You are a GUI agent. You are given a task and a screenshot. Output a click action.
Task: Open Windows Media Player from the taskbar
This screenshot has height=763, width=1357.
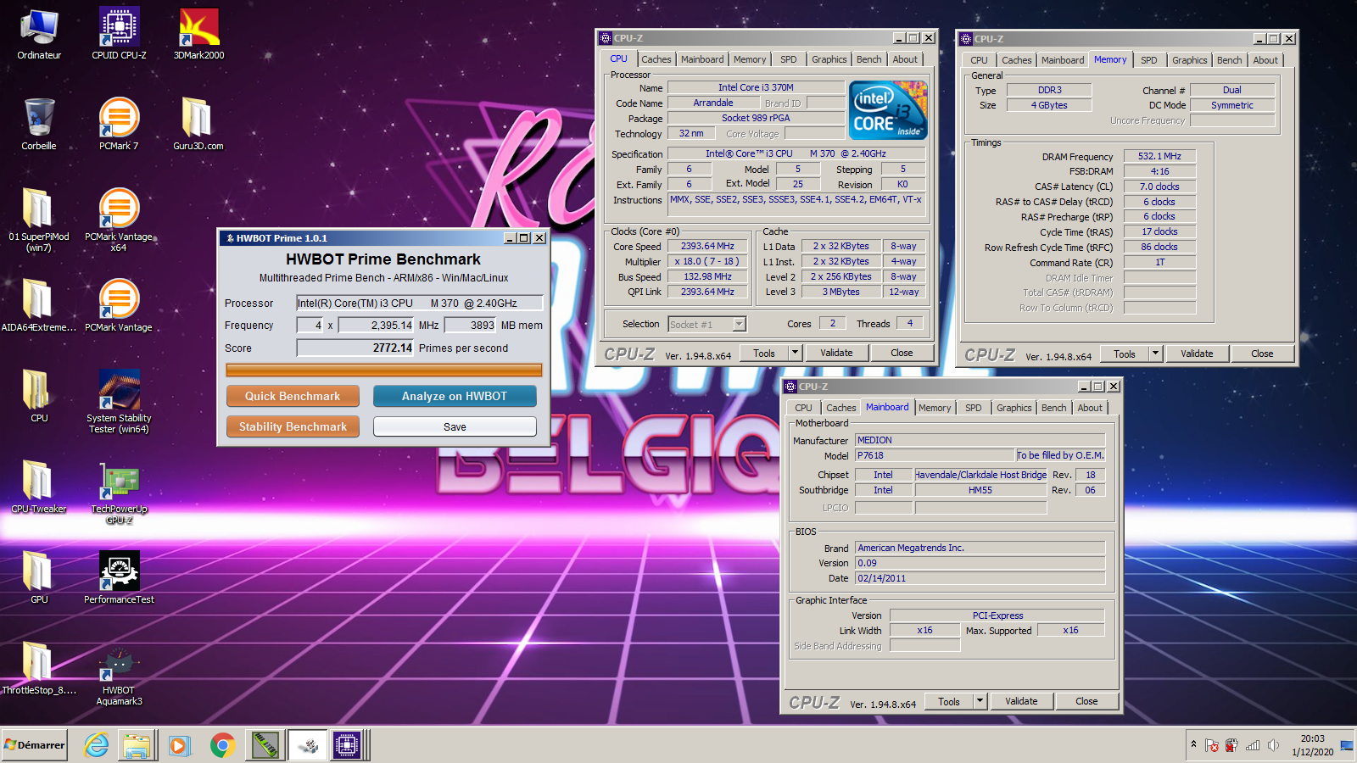coord(179,745)
